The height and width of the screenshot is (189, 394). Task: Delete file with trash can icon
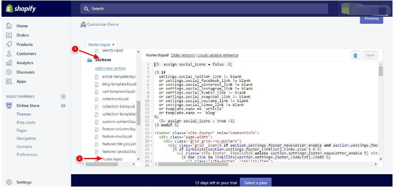pyautogui.click(x=355, y=55)
